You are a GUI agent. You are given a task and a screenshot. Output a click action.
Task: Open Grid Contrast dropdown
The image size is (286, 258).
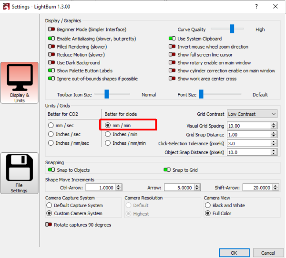coord(252,114)
